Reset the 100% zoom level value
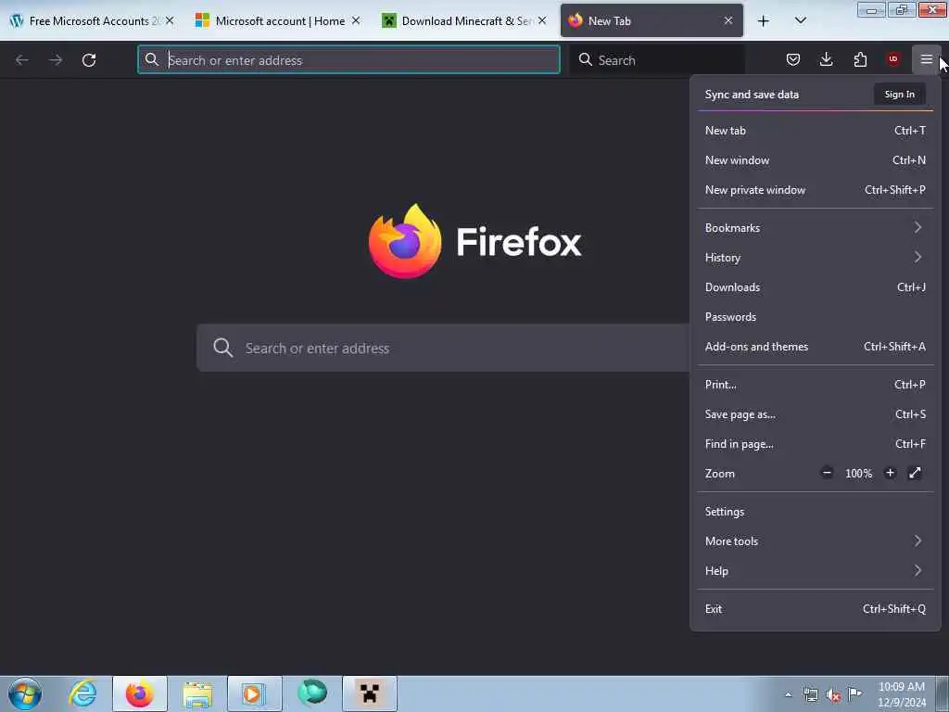This screenshot has height=712, width=949. coord(858,474)
